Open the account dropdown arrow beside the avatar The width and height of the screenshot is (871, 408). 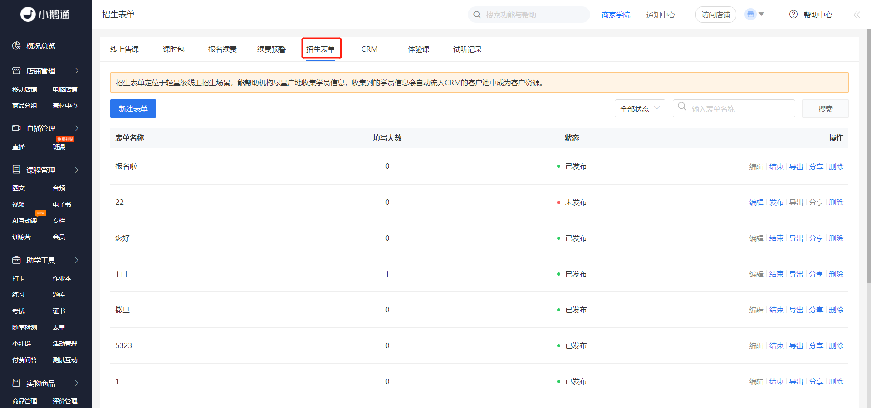(x=762, y=14)
